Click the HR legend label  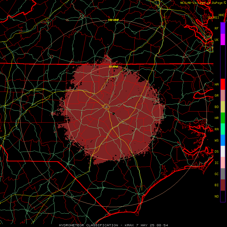coord(217,118)
